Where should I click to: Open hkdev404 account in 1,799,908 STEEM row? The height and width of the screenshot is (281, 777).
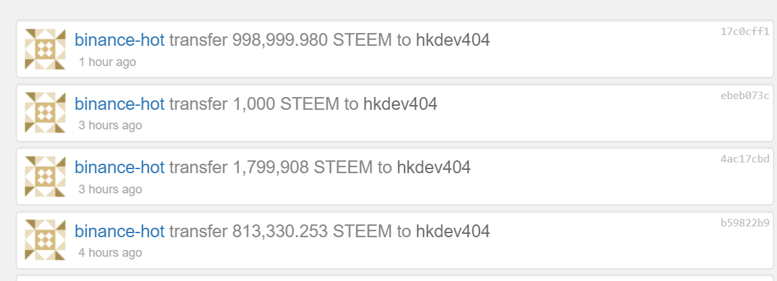[x=433, y=167]
